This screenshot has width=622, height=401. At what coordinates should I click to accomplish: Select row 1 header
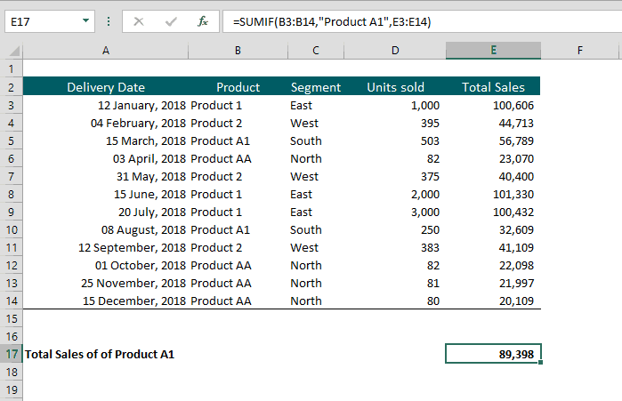pos(11,69)
